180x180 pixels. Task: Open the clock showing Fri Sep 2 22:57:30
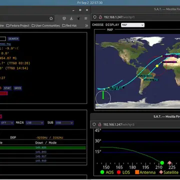90,3
